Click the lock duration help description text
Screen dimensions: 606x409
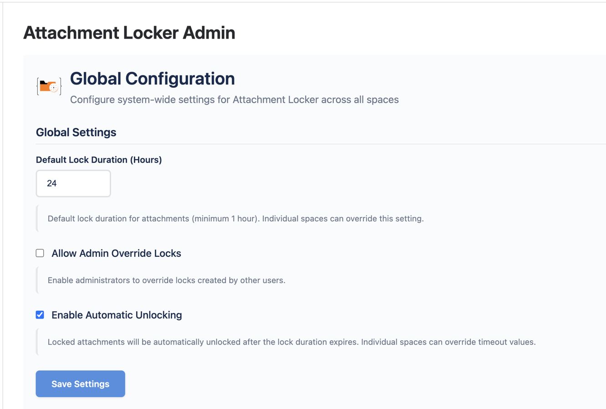(x=235, y=219)
